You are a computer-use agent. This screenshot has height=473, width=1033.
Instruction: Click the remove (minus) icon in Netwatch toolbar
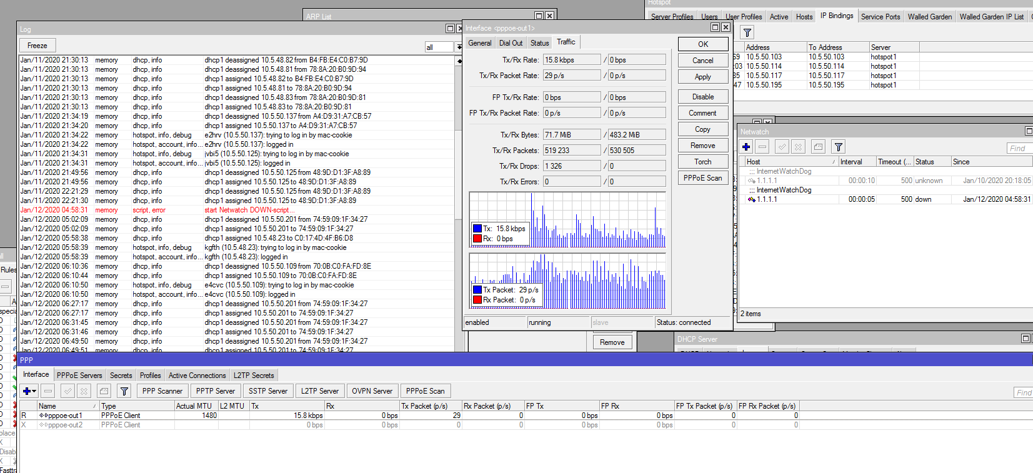click(x=762, y=147)
